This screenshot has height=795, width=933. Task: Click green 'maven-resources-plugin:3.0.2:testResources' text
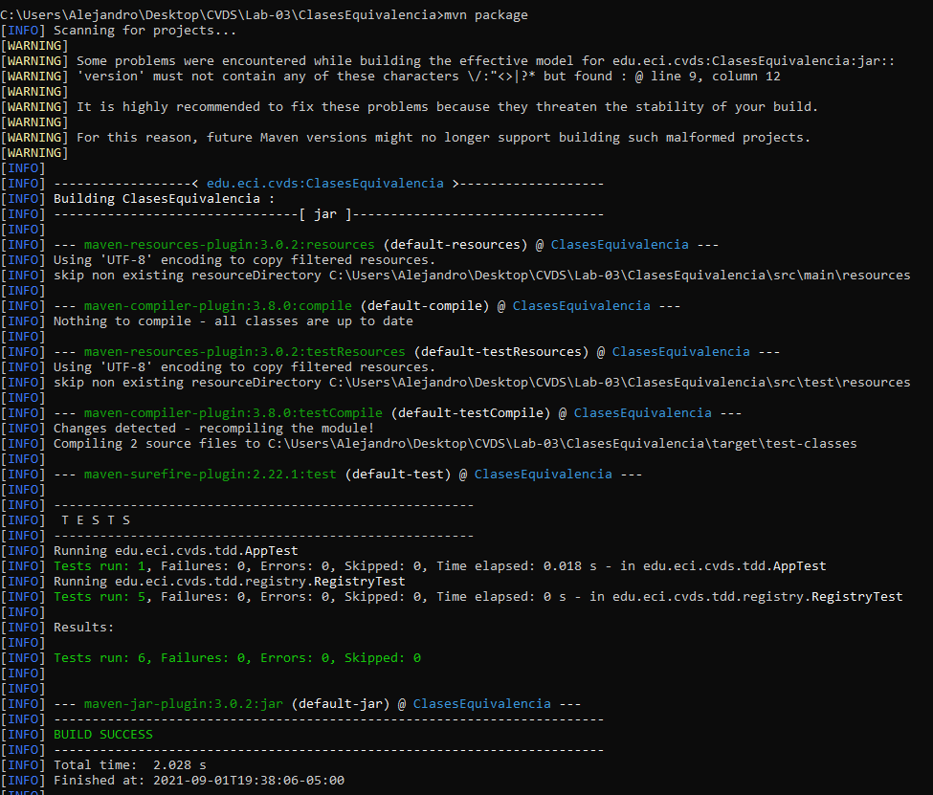(245, 352)
